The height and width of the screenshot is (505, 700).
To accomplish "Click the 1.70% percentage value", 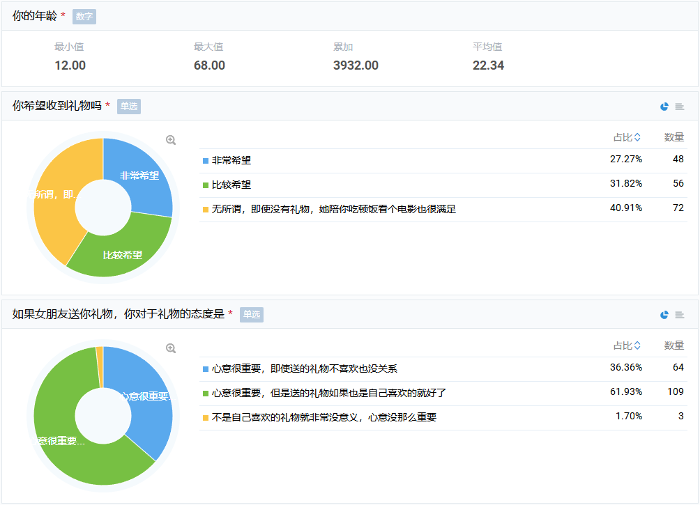I will (629, 417).
